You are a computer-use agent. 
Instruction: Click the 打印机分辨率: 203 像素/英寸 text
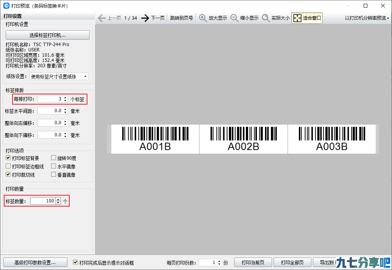click(x=36, y=66)
